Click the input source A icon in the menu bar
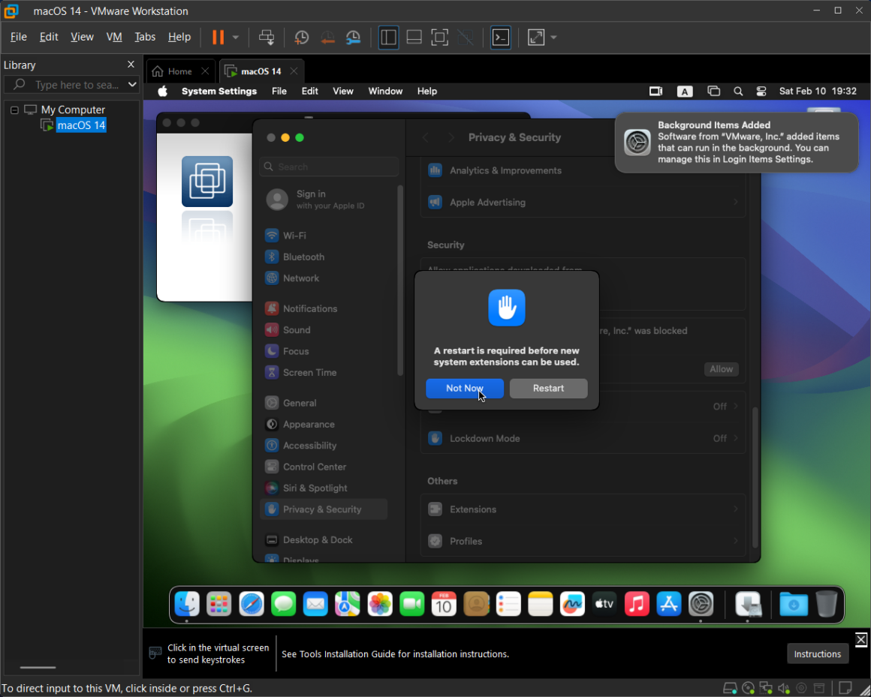Image resolution: width=871 pixels, height=697 pixels. click(x=684, y=92)
